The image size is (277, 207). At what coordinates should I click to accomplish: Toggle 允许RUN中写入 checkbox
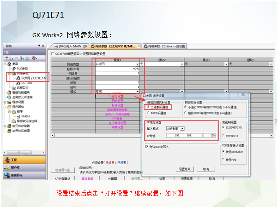point(146,147)
